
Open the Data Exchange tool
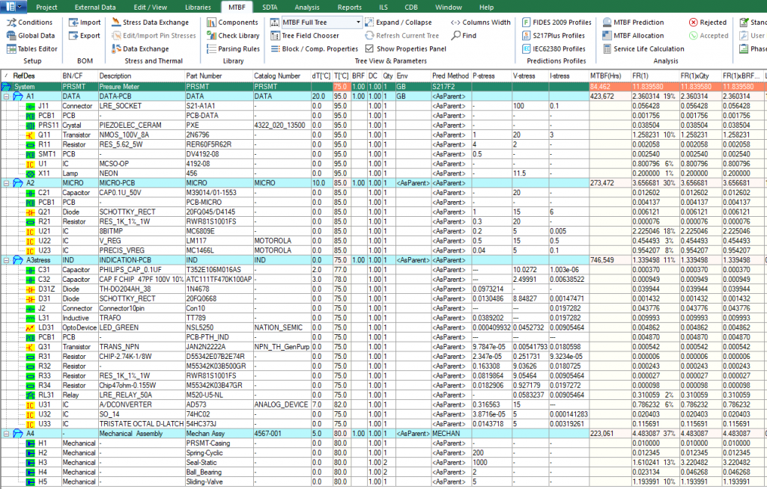[140, 49]
